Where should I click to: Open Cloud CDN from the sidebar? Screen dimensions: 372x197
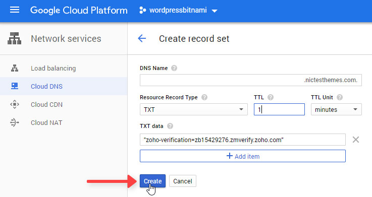64,104
